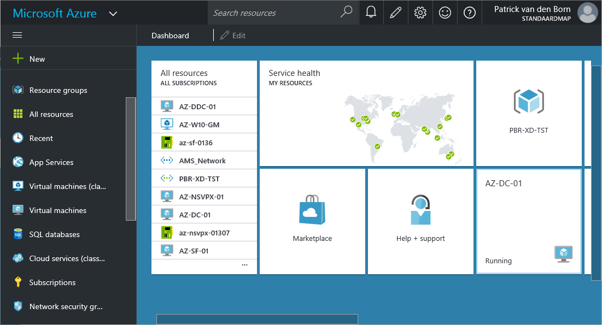Click the Running status on AZ-DC-01 tile
The image size is (602, 325).
498,261
